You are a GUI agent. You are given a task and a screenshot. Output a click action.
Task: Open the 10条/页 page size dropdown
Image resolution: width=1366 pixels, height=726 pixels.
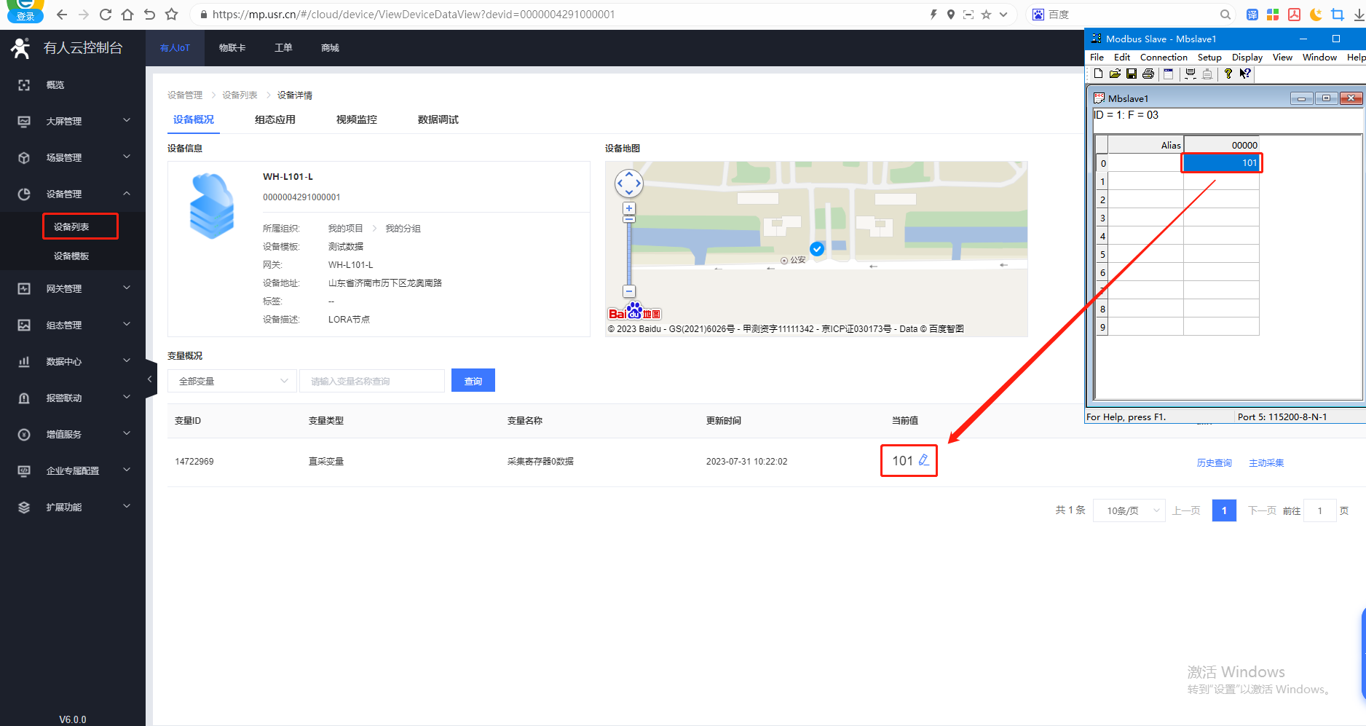click(x=1129, y=510)
